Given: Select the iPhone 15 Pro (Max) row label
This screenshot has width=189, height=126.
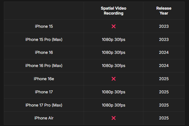Looking at the screenshot, I should pos(44,40).
